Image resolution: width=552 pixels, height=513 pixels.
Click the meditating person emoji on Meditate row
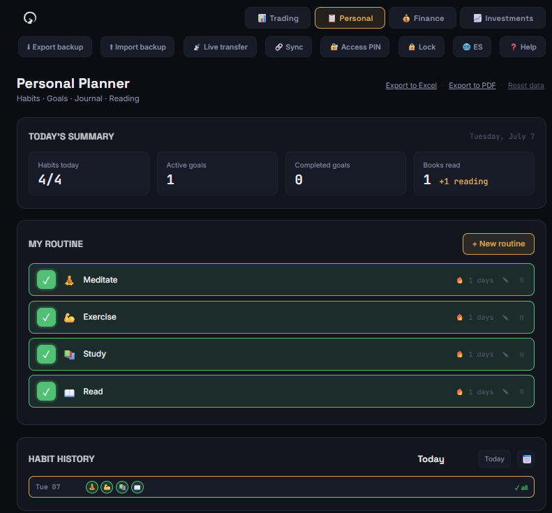[69, 281]
